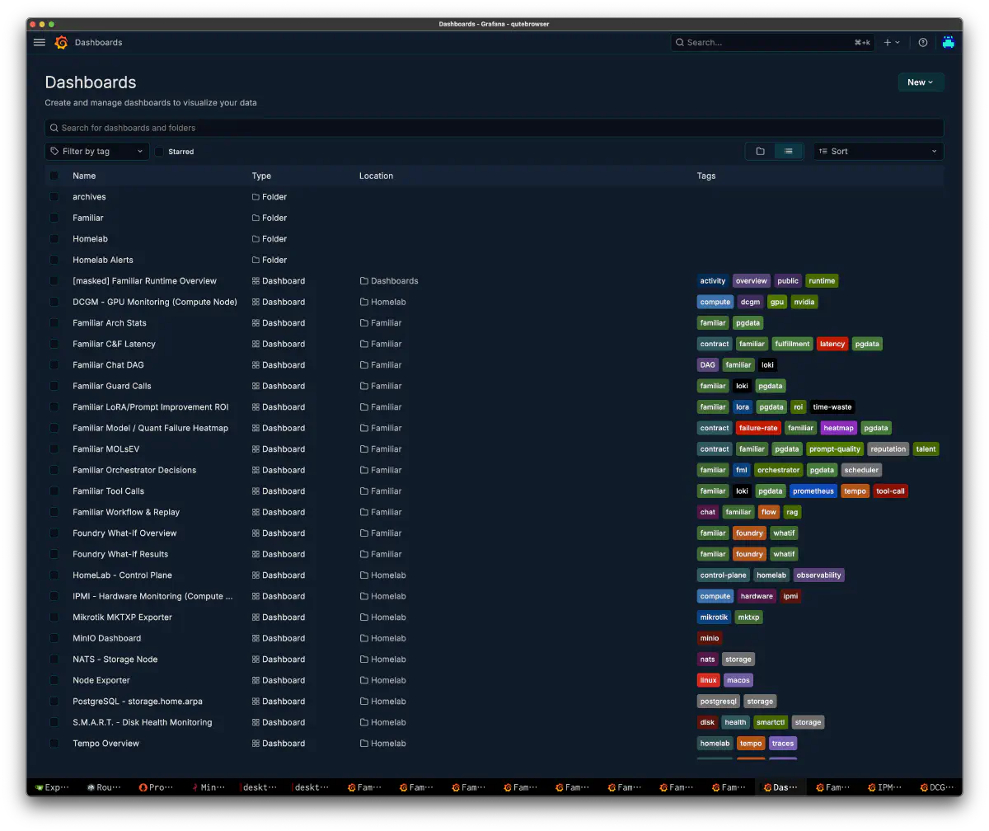Viewport: 989px width, 831px height.
Task: Tick checkbox for MinIO Dashboard
Action: pyautogui.click(x=54, y=638)
